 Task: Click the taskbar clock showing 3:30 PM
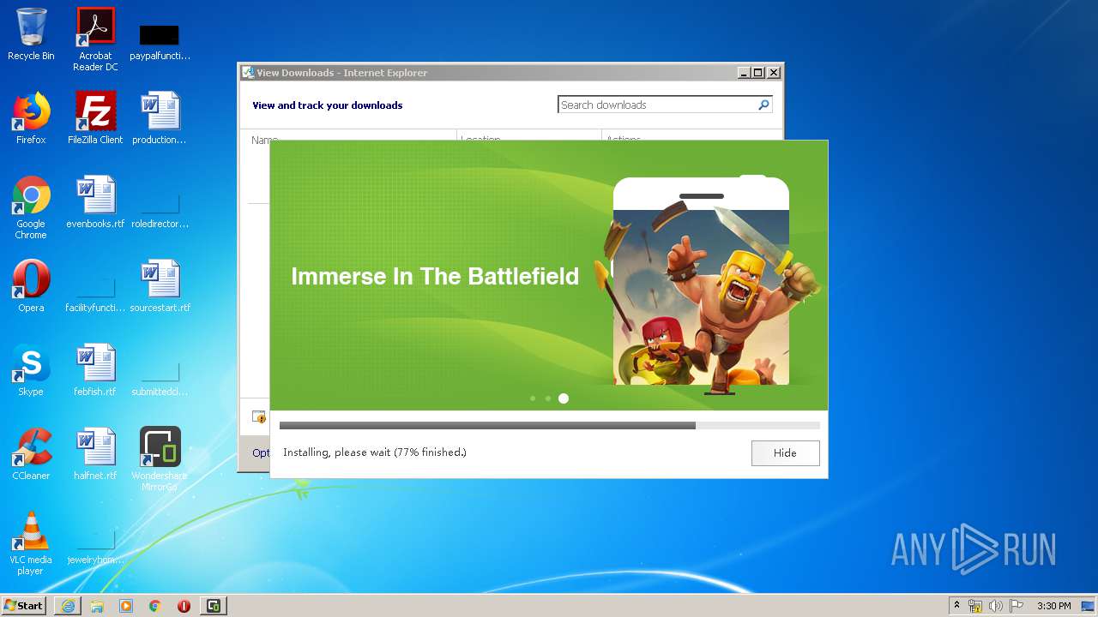(x=1054, y=606)
